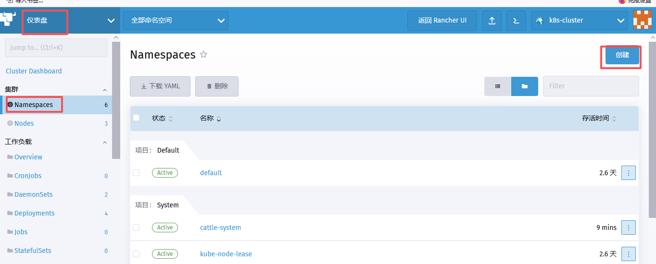Focus the Jump to search field
656x264 pixels.
56,48
